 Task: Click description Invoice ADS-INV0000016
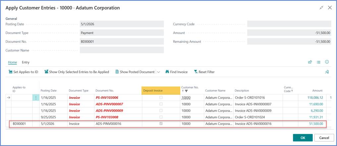point(253,124)
